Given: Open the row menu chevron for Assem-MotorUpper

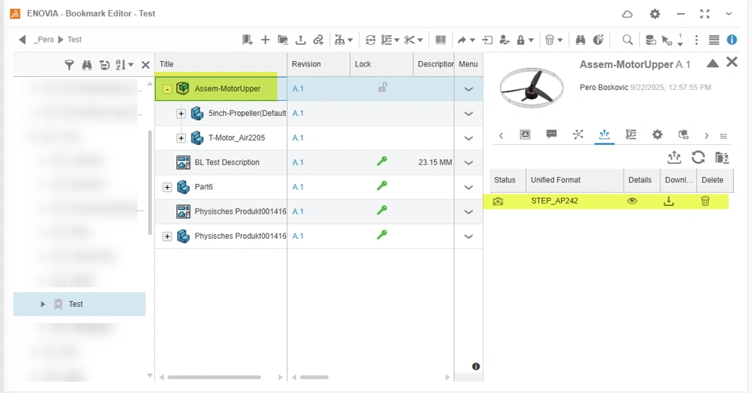Looking at the screenshot, I should 468,89.
